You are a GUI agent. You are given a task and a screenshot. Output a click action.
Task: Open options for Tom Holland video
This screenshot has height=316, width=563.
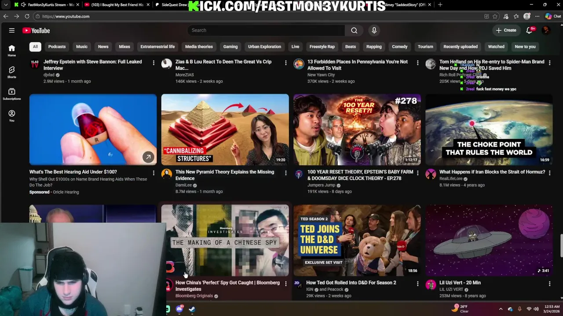549,63
